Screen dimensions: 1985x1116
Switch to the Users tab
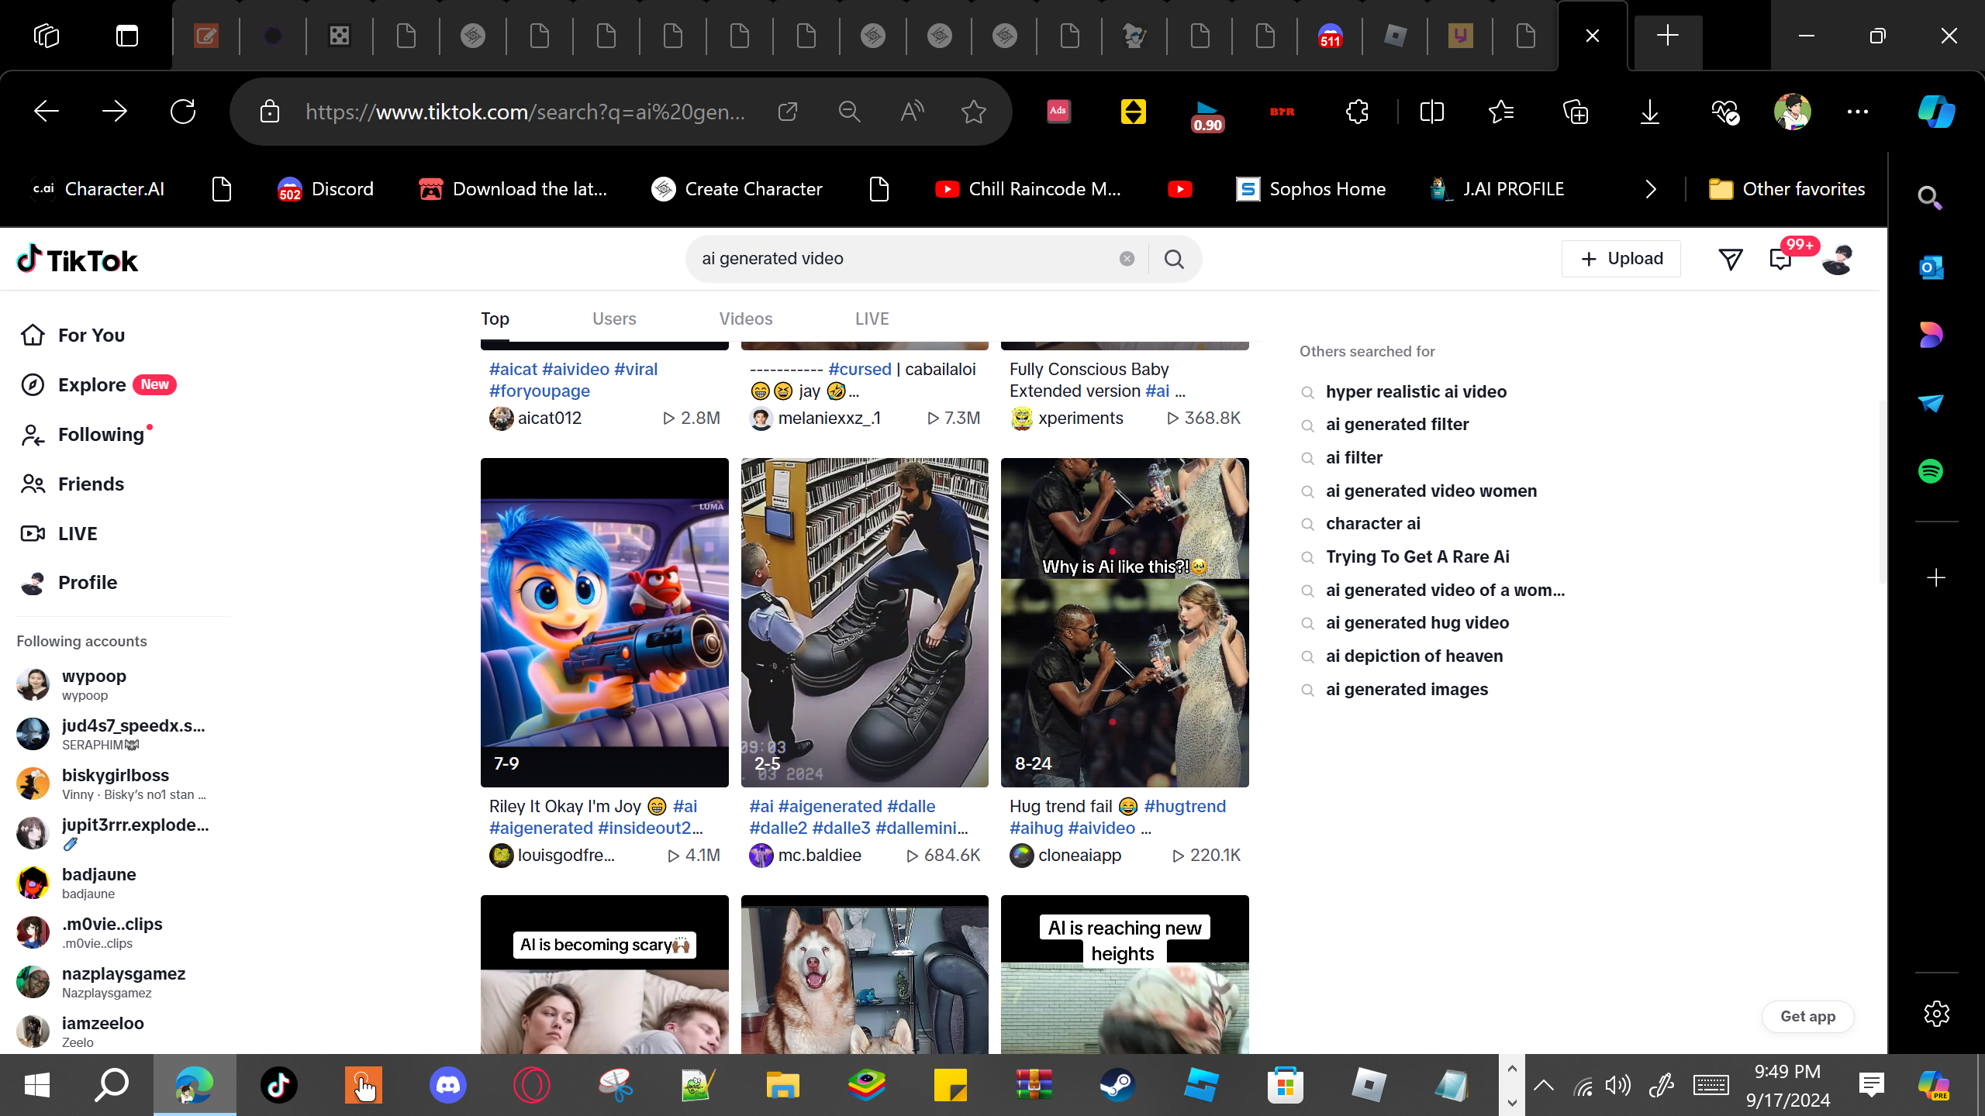pos(613,319)
